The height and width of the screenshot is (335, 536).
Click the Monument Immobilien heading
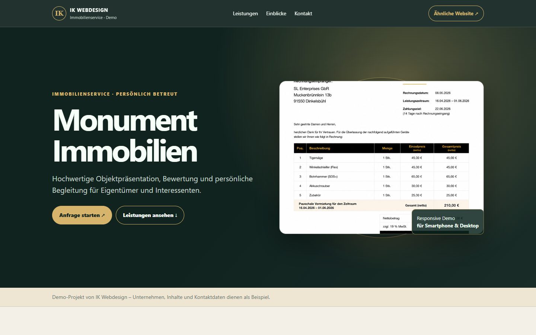[x=125, y=136]
